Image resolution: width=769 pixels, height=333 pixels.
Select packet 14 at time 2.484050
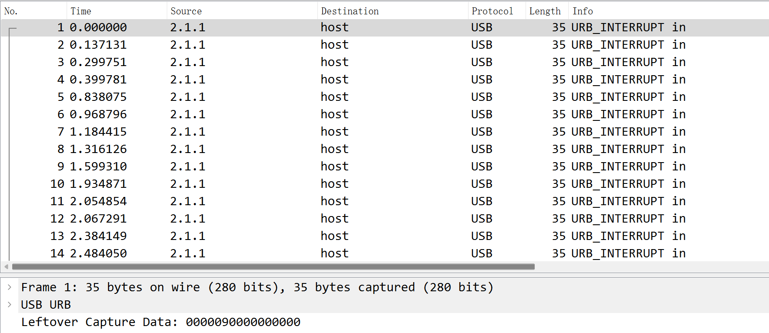(x=384, y=253)
